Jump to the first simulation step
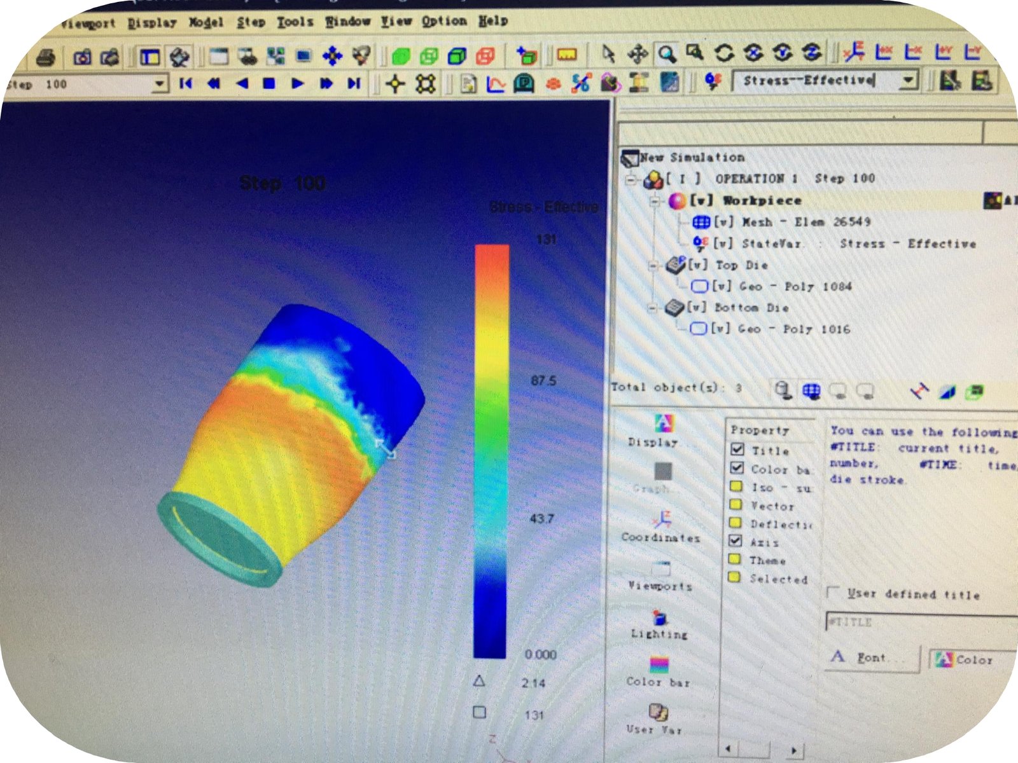1018x763 pixels. pos(186,83)
